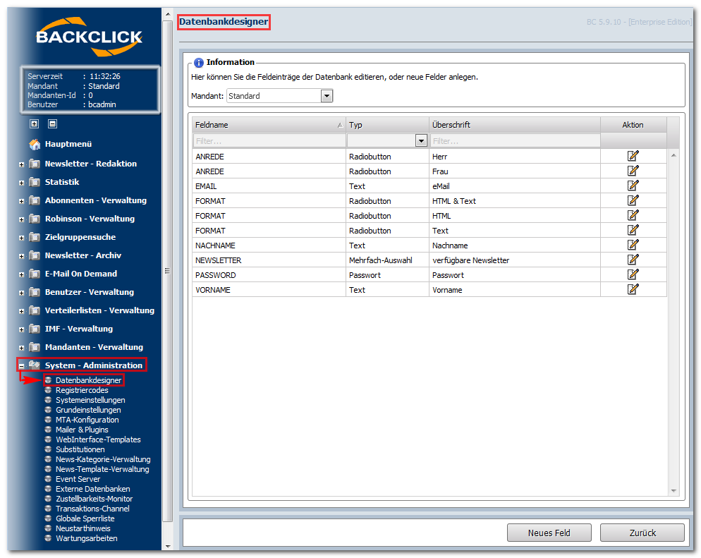
Task: Open Systemeinstellungen menu entry
Action: click(x=90, y=400)
